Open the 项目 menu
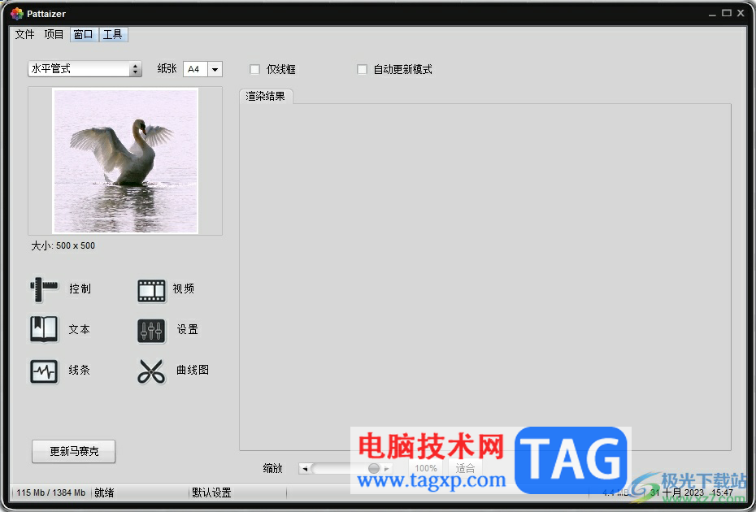756x512 pixels. point(54,34)
